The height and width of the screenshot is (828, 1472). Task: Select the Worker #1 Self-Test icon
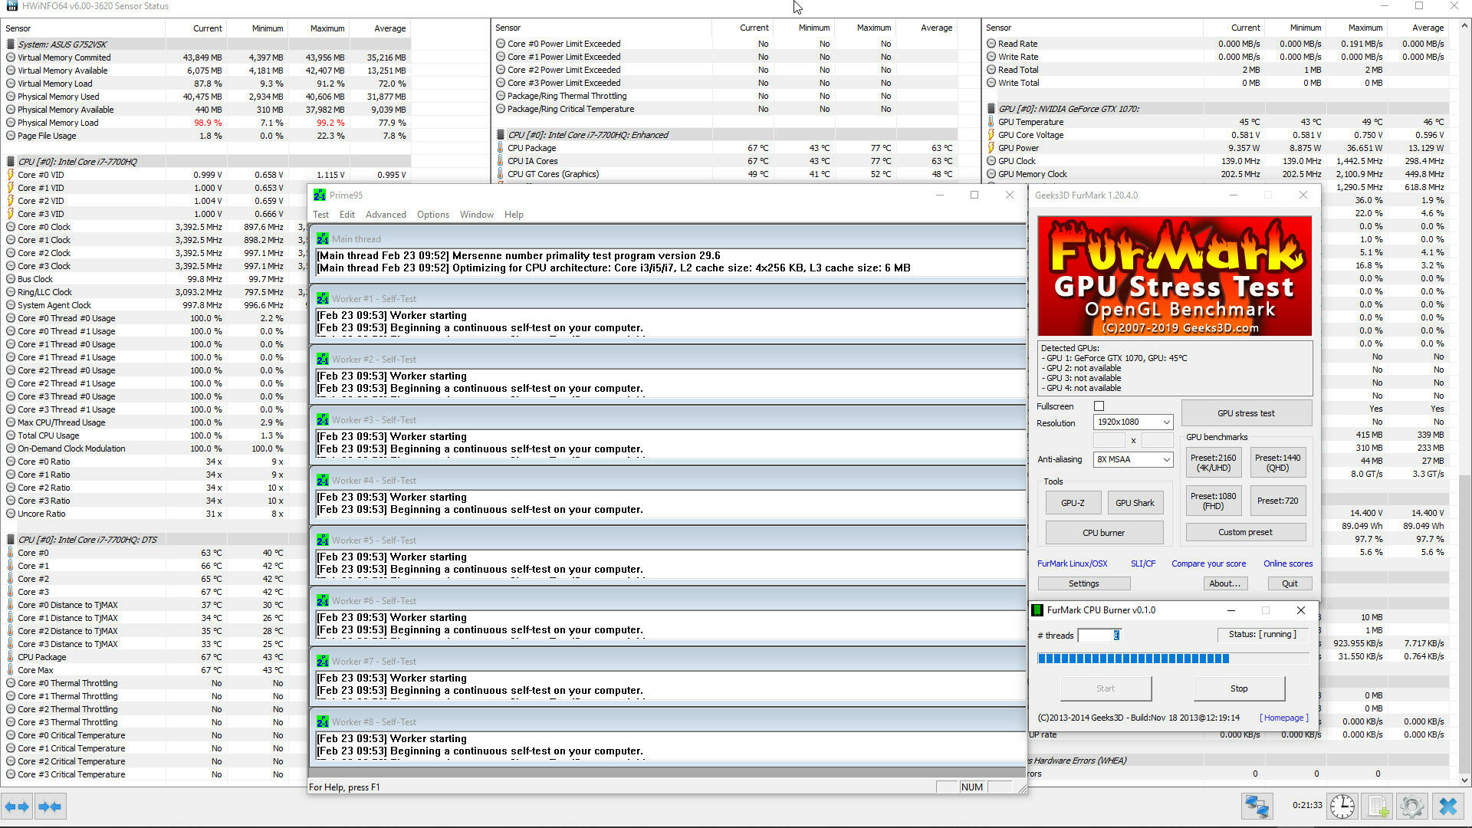323,299
